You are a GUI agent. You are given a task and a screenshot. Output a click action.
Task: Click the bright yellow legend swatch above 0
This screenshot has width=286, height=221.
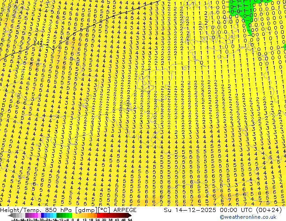click(74, 215)
